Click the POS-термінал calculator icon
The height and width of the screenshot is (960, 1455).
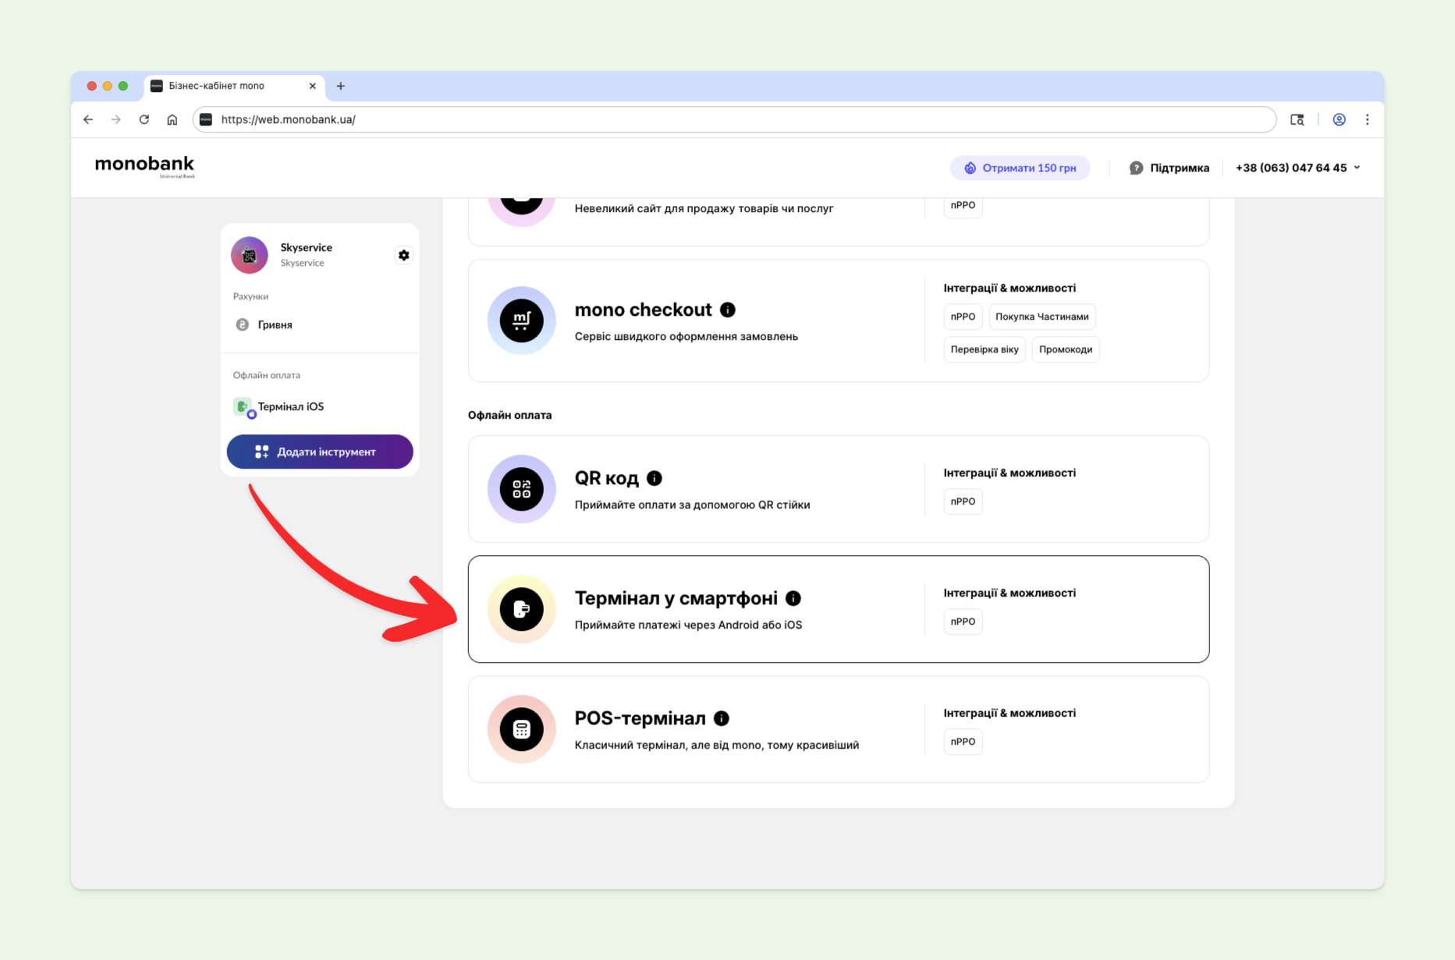coord(521,729)
